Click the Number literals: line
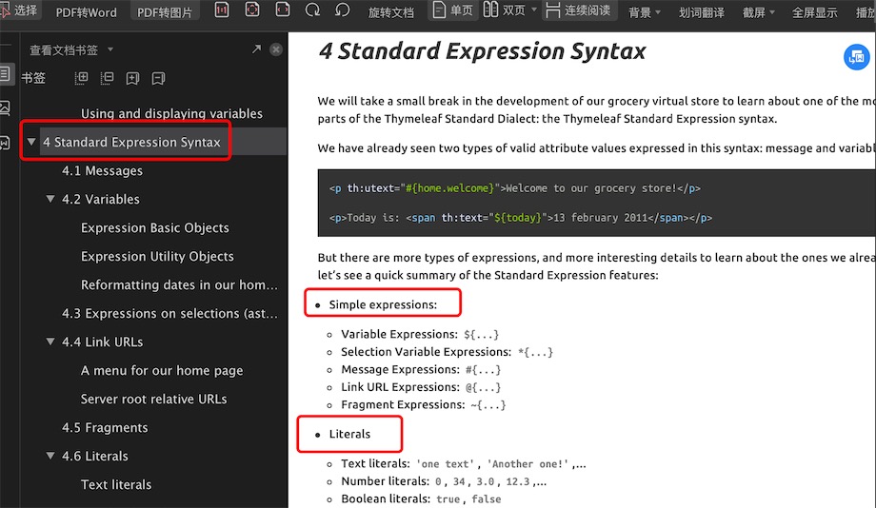The width and height of the screenshot is (876, 508). (x=444, y=481)
